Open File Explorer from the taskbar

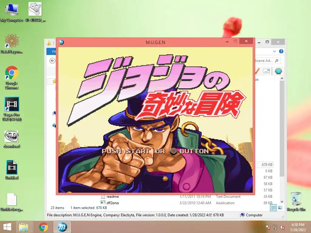pyautogui.click(x=23, y=227)
